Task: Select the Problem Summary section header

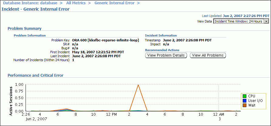Action: pyautogui.click(x=24, y=29)
